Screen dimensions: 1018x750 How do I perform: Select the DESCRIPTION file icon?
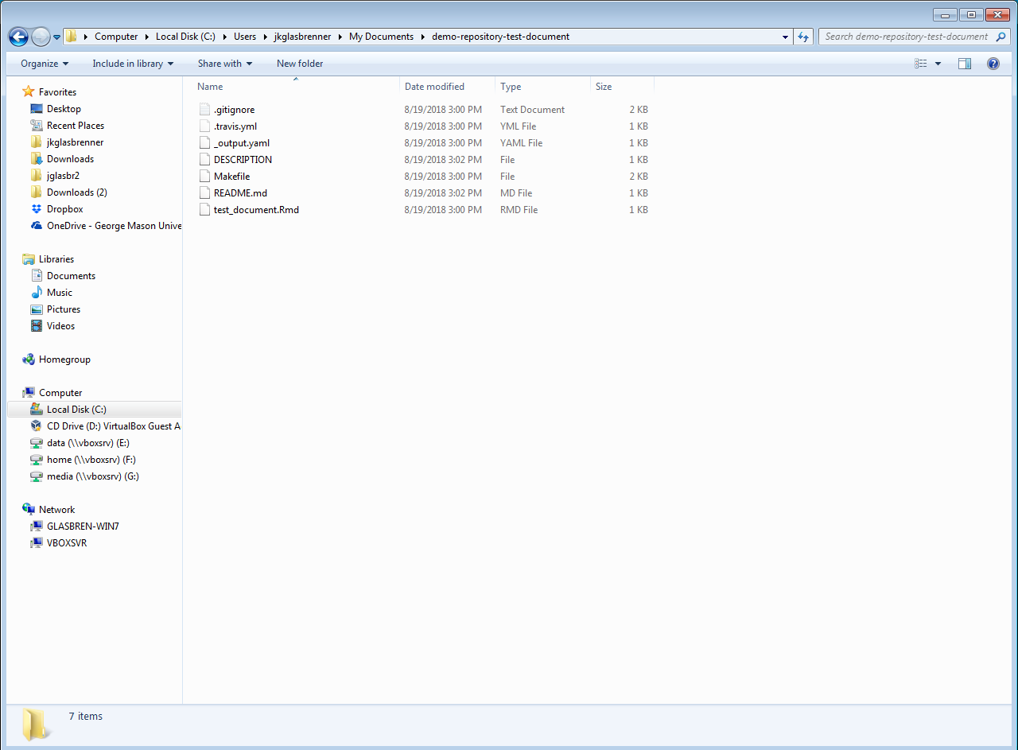click(x=205, y=160)
